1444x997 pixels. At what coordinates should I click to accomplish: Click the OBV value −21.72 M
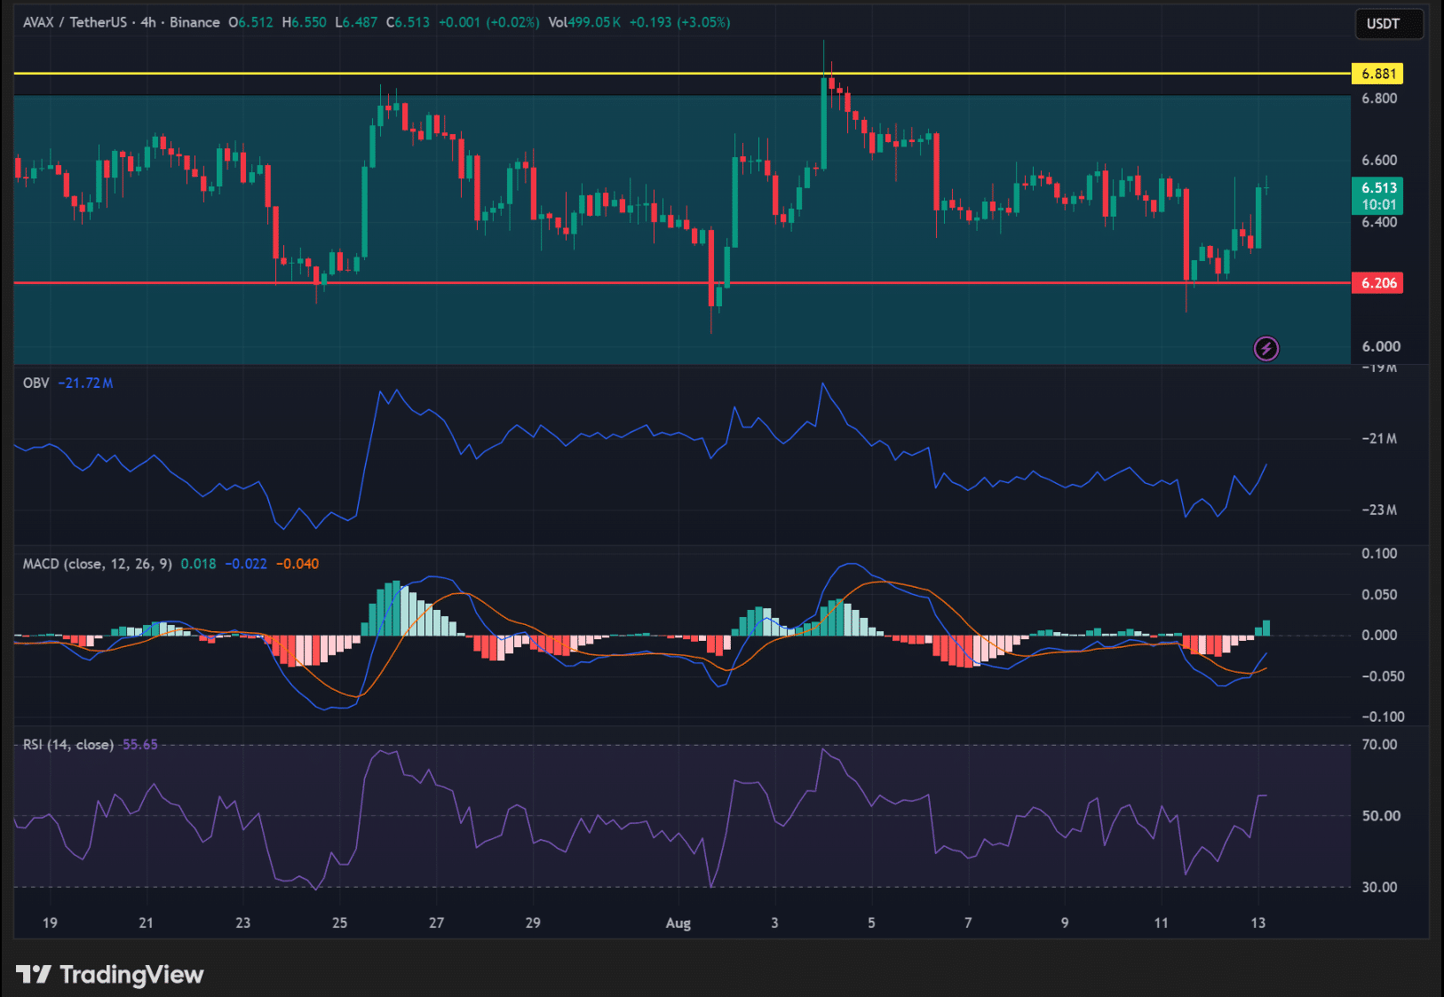pyautogui.click(x=85, y=384)
